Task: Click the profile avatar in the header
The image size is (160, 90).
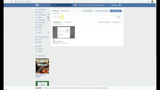Action: (x=120, y=5)
